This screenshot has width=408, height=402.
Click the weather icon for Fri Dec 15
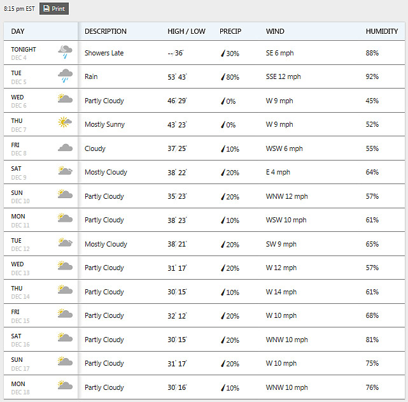(x=65, y=313)
